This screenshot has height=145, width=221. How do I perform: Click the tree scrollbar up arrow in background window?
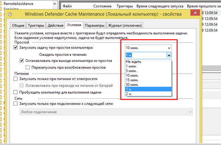[55, 4]
